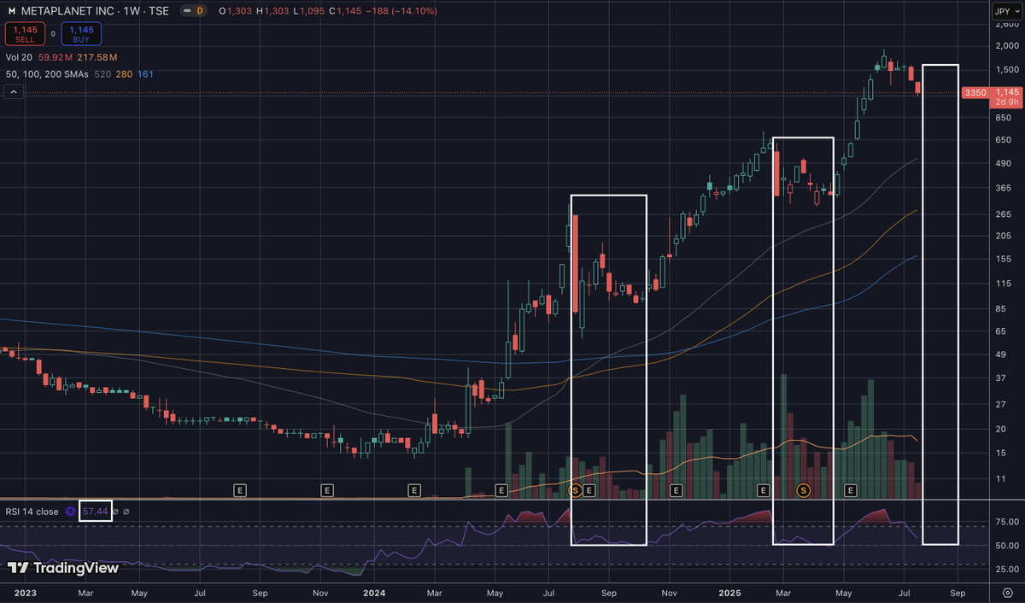Image resolution: width=1025 pixels, height=603 pixels.
Task: Open chart settings gear on the time axis
Action: point(1008,591)
